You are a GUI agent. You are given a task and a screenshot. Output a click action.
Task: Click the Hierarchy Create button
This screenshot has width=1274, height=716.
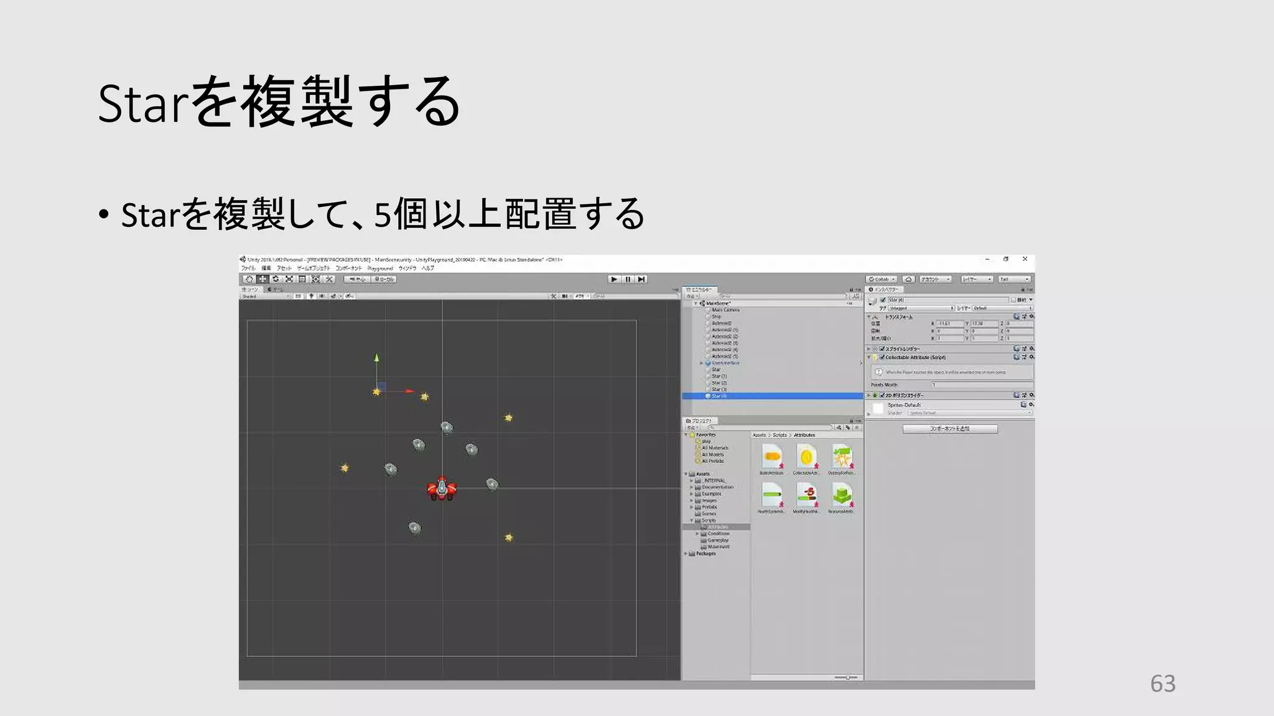[x=693, y=296]
